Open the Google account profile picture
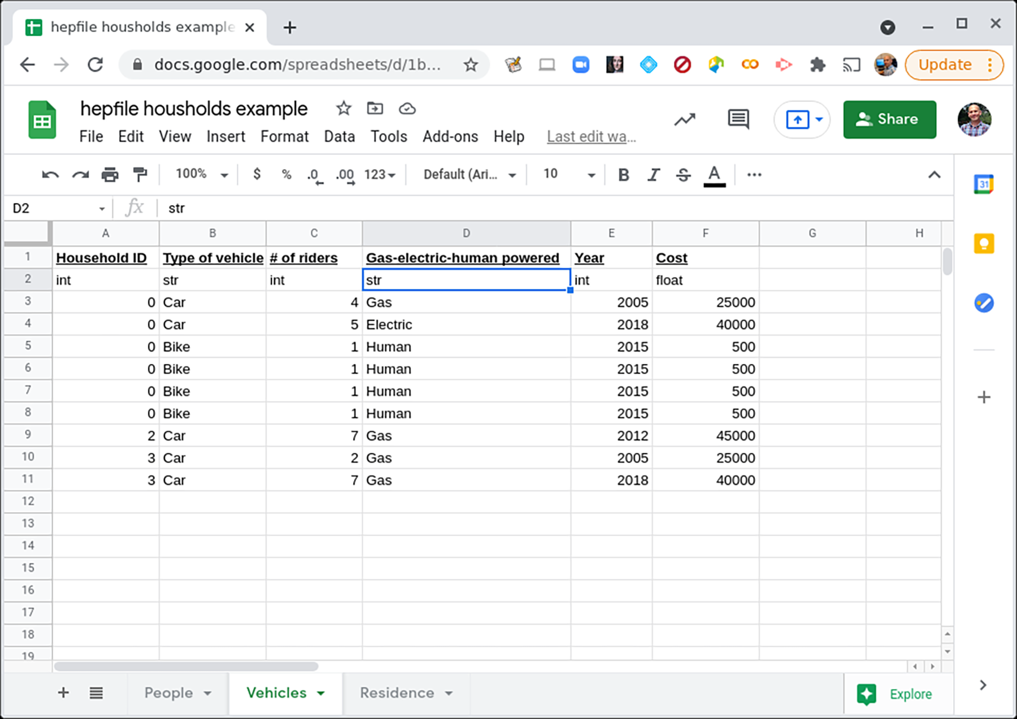This screenshot has height=719, width=1017. coord(974,119)
